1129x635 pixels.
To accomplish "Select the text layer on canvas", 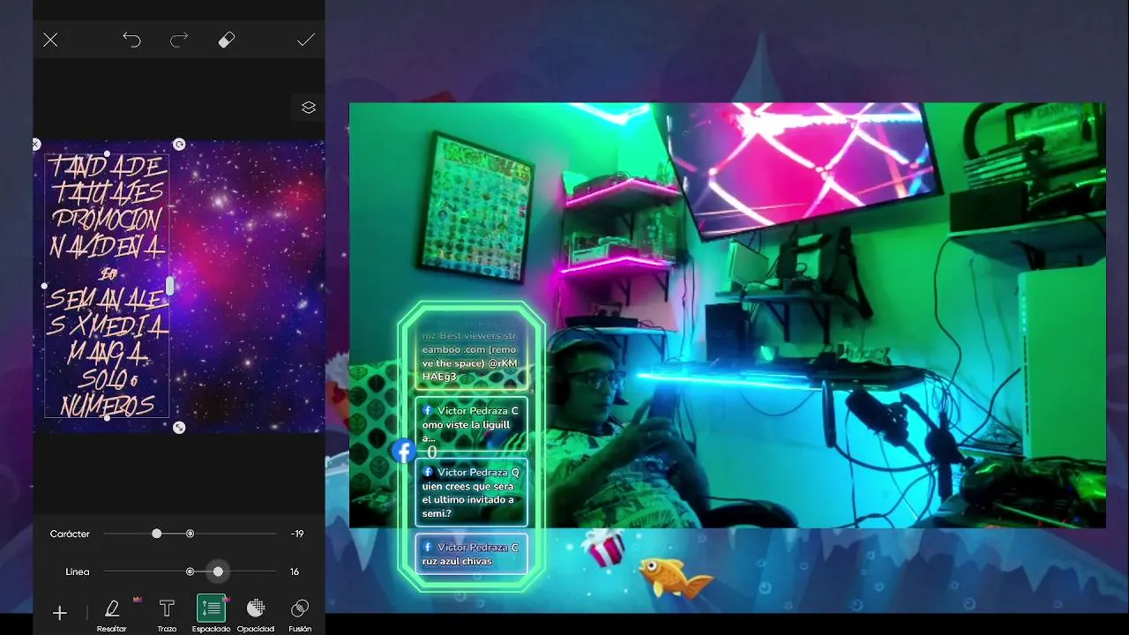I will (107, 286).
